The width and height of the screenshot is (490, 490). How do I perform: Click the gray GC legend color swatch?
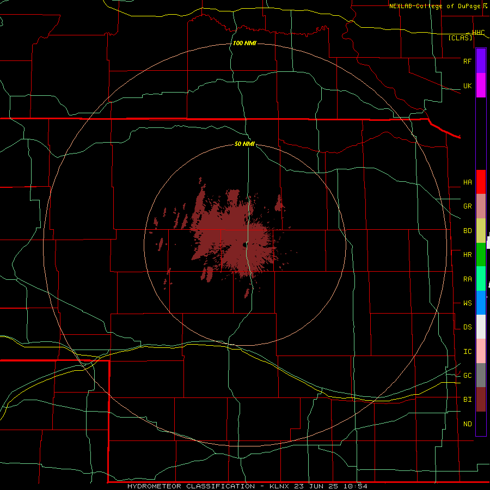(481, 375)
